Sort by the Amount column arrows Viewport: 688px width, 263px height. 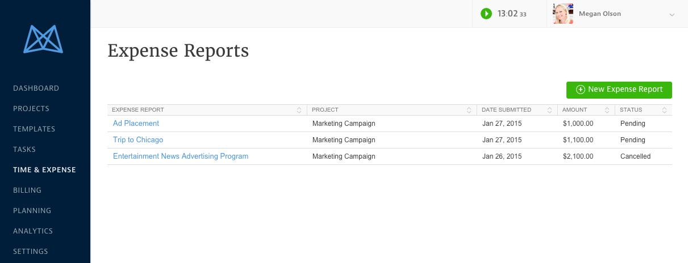[607, 110]
